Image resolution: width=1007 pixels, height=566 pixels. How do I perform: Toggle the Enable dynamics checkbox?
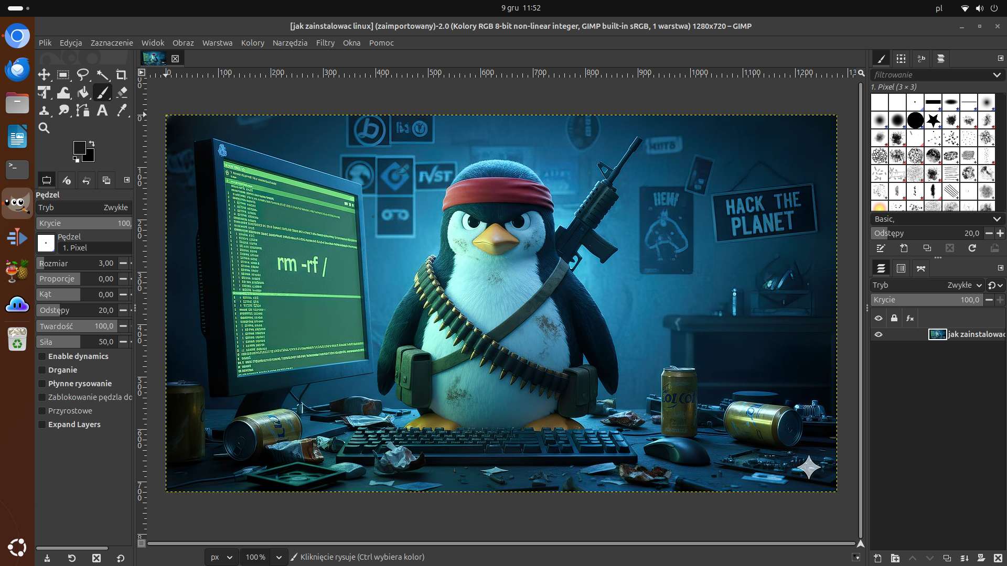pyautogui.click(x=42, y=356)
